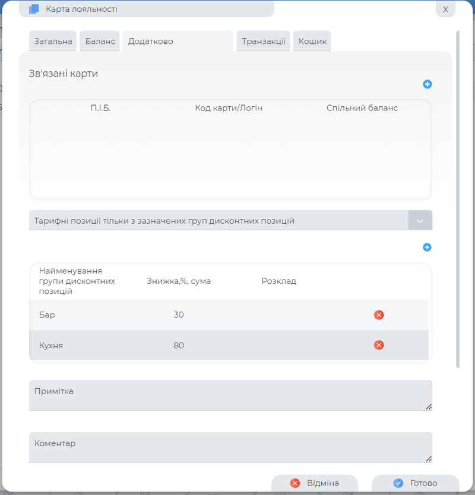475x495 pixels.
Task: Edit the Бар discount value 30
Action: pos(179,315)
